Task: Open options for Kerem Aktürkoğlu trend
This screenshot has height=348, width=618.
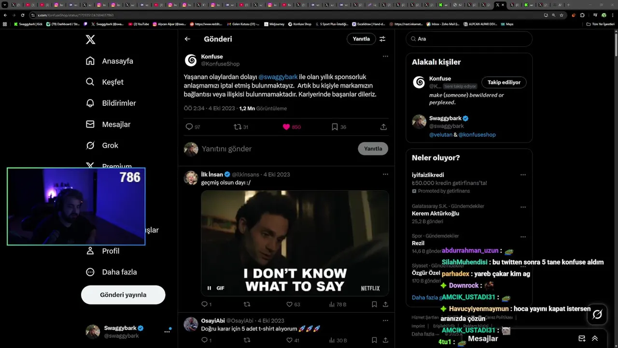Action: (x=523, y=207)
